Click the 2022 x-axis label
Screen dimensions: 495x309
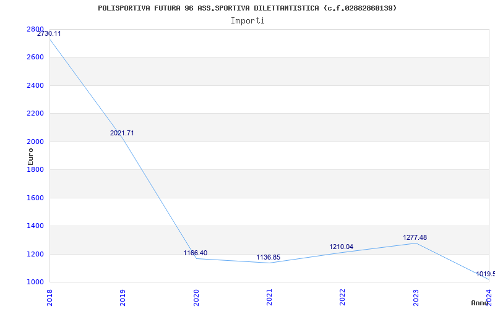[x=343, y=298]
